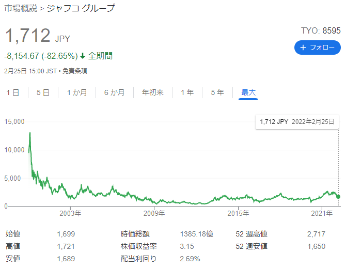
Task: Click the 52 週高値 label
Action: 251,234
